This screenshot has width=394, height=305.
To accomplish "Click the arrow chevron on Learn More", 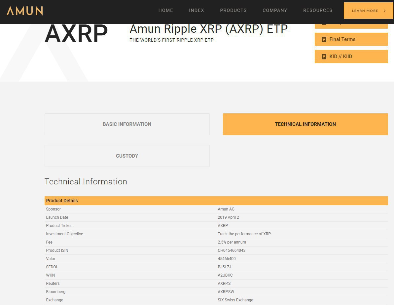I will (x=385, y=11).
